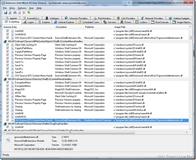Screen dimensions: 196x160
Task: Switch to the Drivers tab
Action: [125, 22]
